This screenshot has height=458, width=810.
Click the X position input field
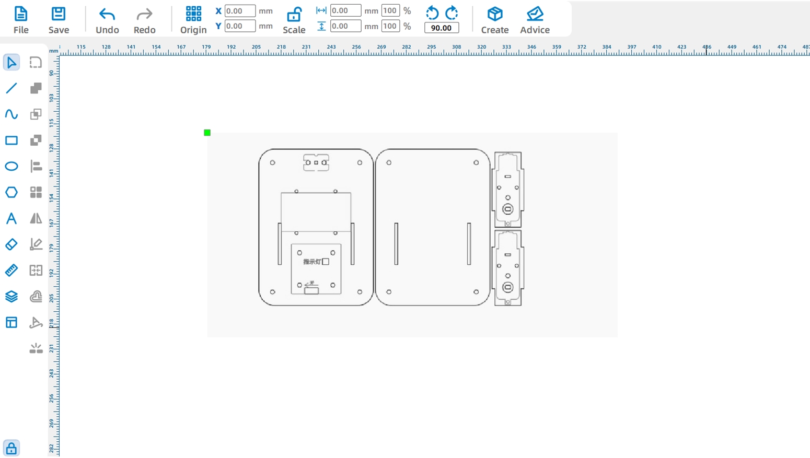click(x=240, y=11)
